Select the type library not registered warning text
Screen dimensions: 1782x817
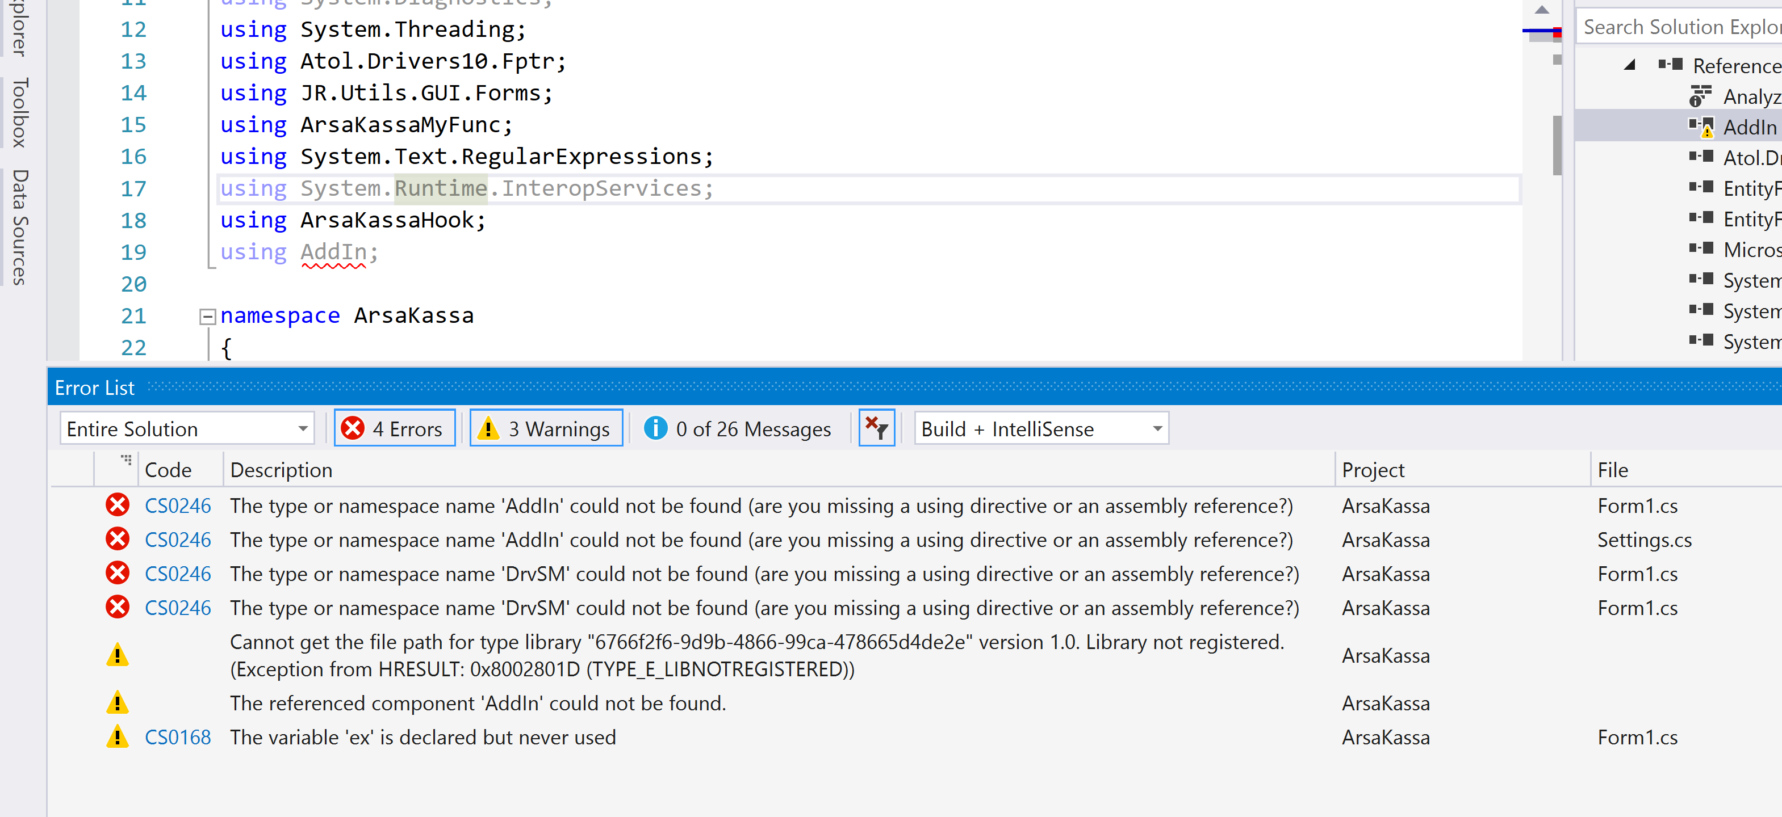pos(757,655)
